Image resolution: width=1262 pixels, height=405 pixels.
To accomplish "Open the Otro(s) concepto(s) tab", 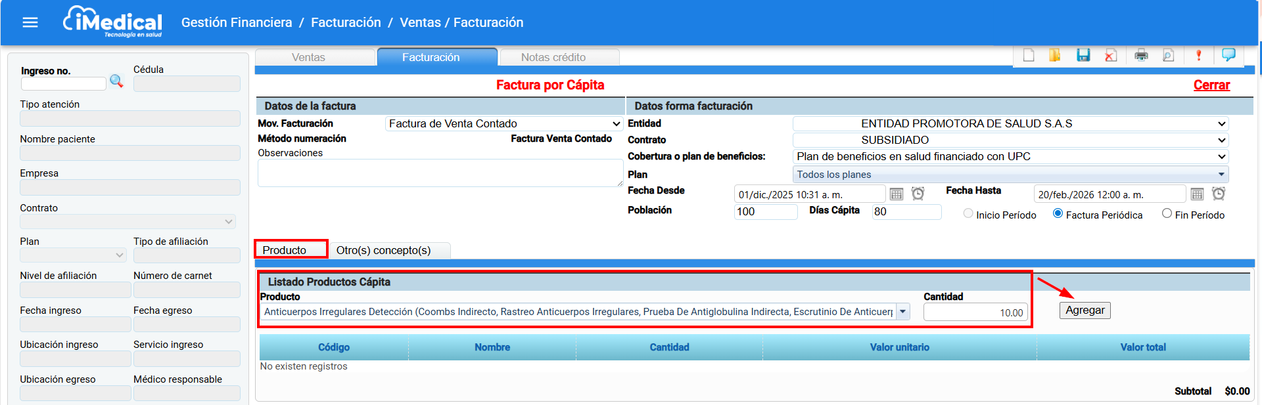I will [x=383, y=250].
